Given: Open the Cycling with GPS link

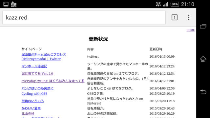Looking at the screenshot, I should 34,94.
